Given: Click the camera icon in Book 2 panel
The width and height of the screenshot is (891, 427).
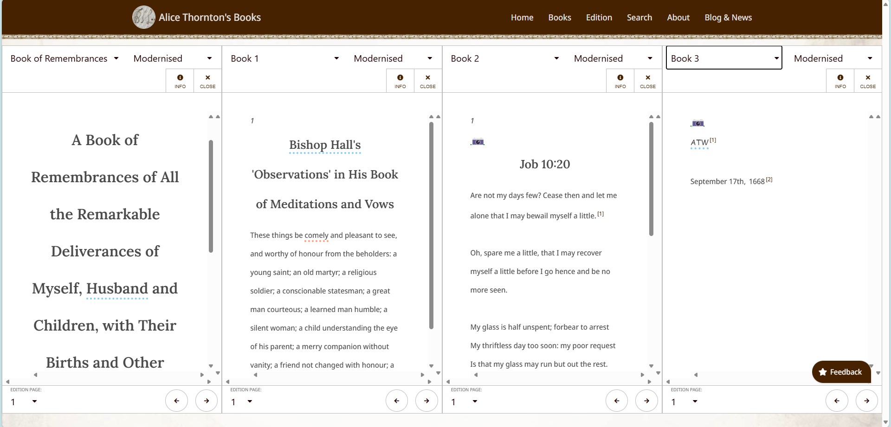Looking at the screenshot, I should [478, 141].
